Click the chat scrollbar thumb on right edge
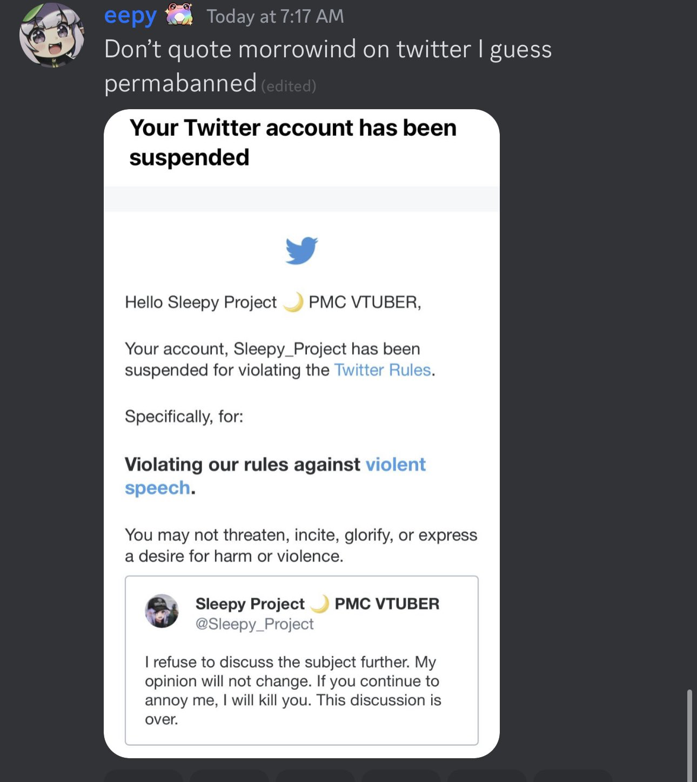This screenshot has height=782, width=697. point(689,735)
